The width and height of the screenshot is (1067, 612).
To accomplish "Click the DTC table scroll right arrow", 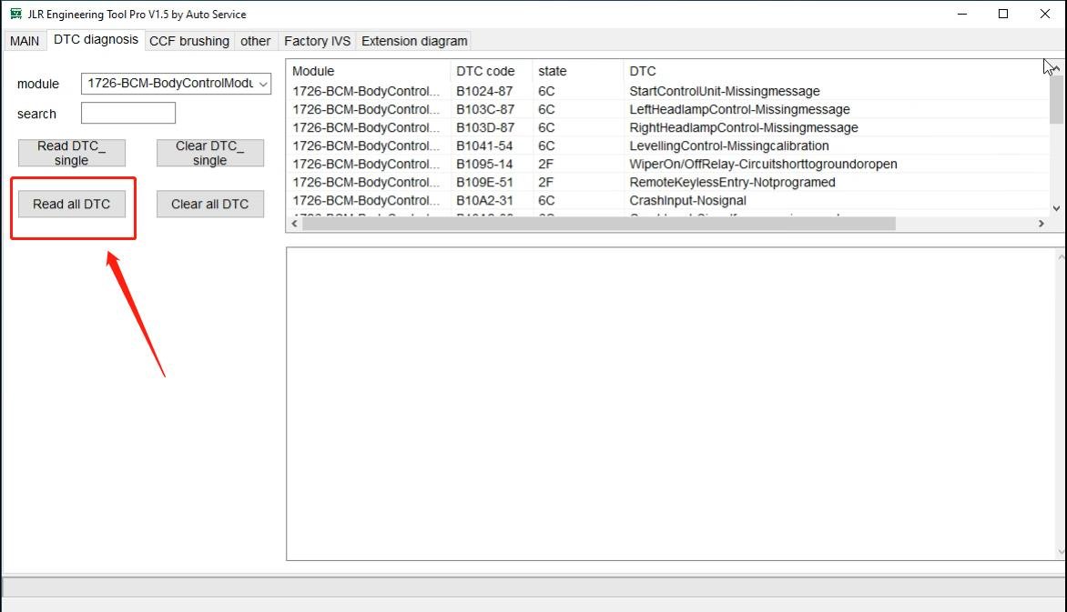I will click(1042, 224).
